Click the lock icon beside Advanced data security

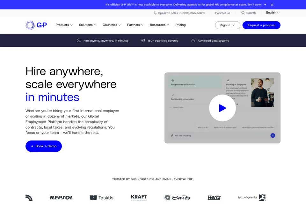pyautogui.click(x=193, y=40)
